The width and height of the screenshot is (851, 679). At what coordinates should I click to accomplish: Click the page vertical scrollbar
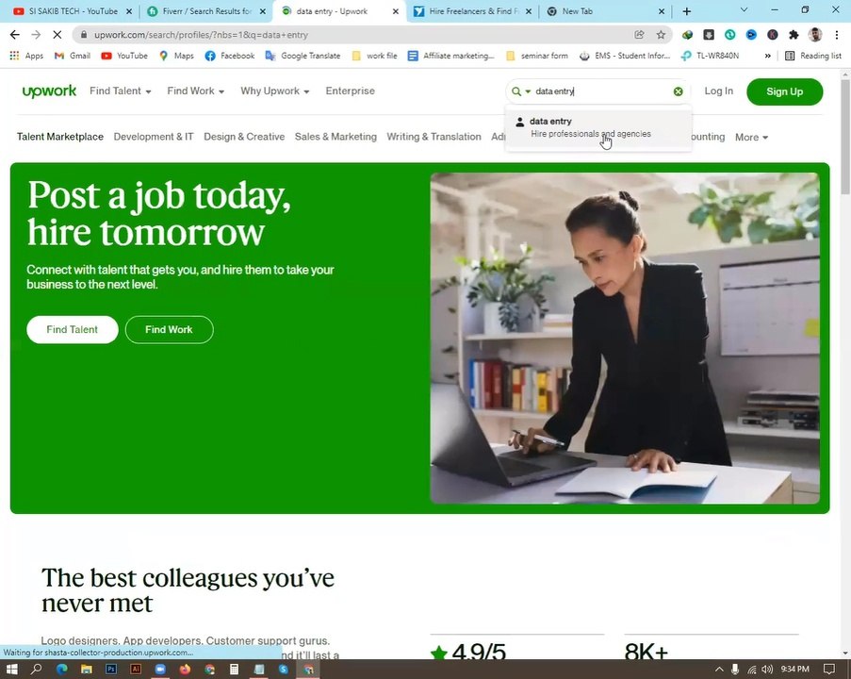845,138
